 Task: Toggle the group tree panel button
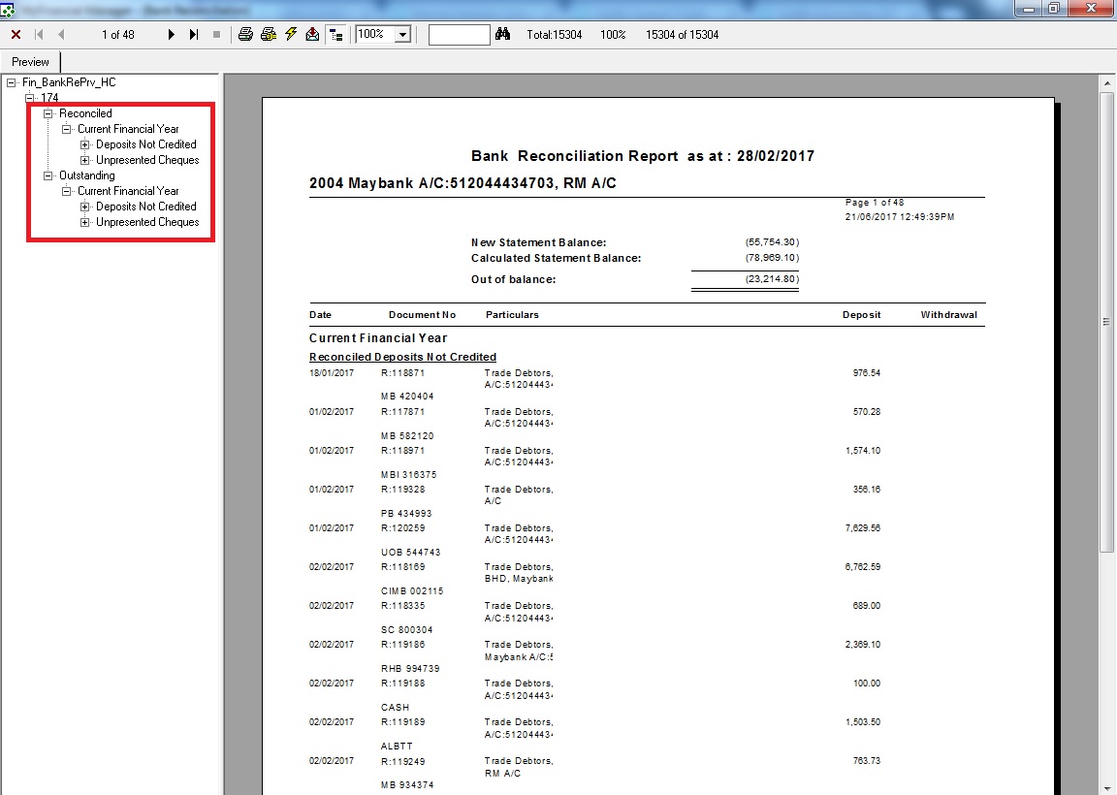point(336,35)
